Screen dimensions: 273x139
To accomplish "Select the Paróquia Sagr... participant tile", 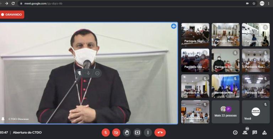I will tap(195, 35).
